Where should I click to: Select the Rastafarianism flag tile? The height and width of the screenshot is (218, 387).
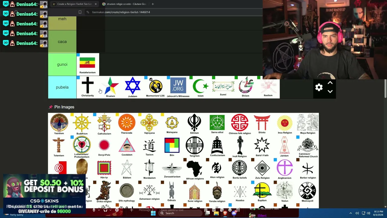click(88, 64)
